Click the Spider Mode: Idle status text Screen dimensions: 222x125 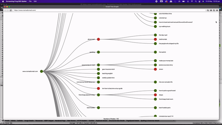pos(6,123)
